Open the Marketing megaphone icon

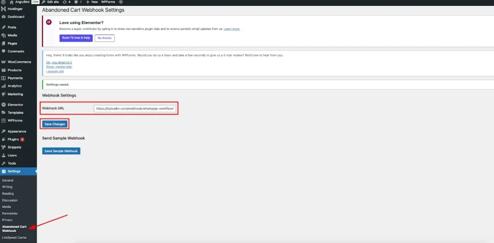pyautogui.click(x=3, y=94)
